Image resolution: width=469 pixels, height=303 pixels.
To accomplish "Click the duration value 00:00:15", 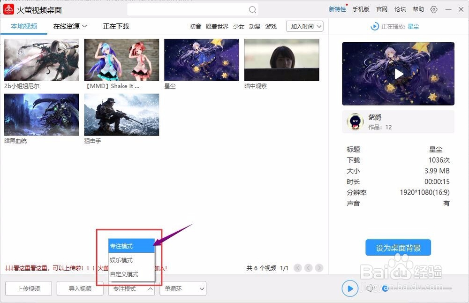I will [x=437, y=182].
